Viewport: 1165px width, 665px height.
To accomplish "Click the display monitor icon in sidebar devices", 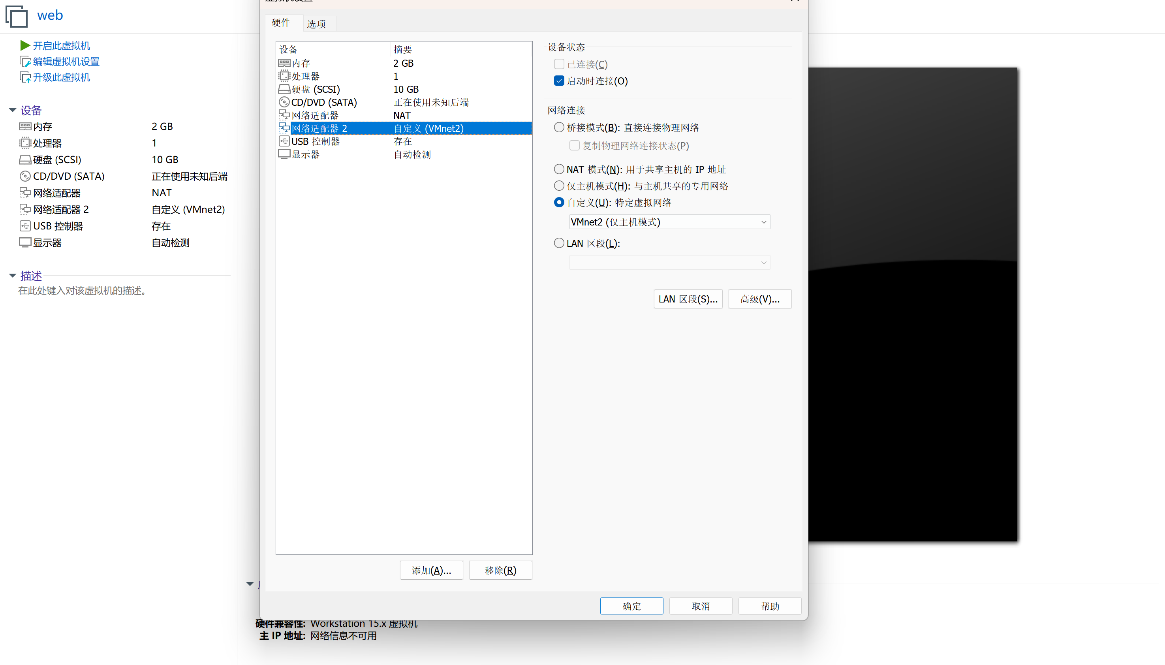I will (x=24, y=242).
